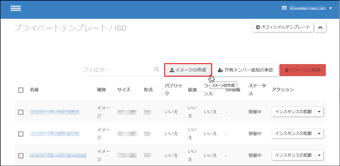Viewport: 340px width, 166px height.
Task: Check the third image row checkbox
Action: click(x=21, y=155)
